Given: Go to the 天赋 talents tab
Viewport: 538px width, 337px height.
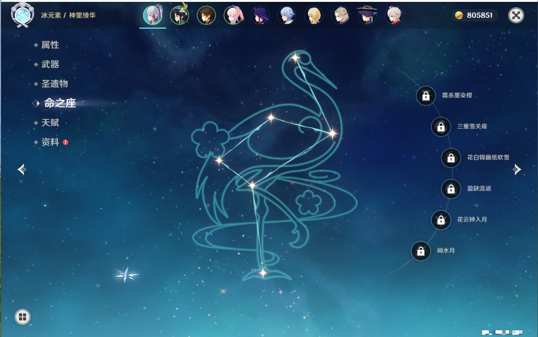Looking at the screenshot, I should pos(50,123).
